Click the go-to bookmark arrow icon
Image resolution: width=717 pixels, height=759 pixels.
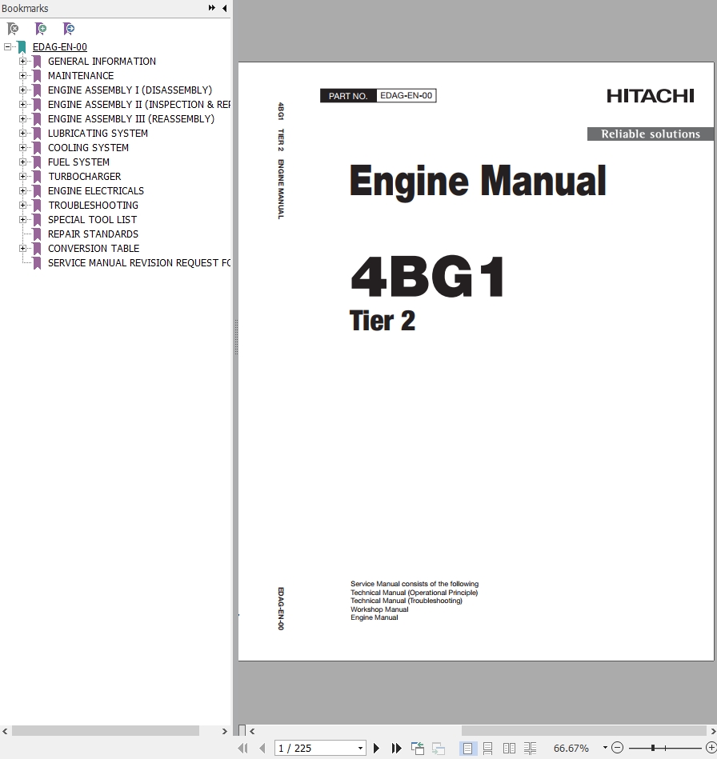pos(68,29)
